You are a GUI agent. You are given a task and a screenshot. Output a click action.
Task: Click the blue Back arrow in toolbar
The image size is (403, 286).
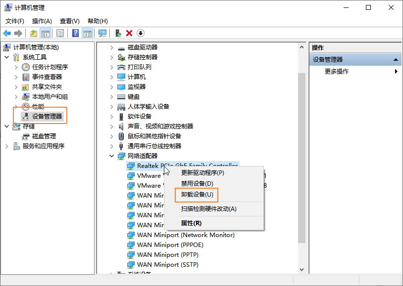click(7, 33)
